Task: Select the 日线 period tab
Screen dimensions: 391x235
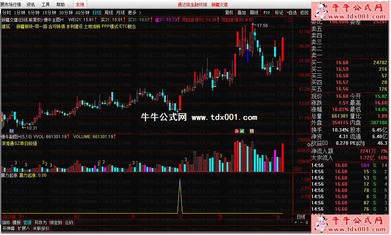Action: tap(97, 12)
